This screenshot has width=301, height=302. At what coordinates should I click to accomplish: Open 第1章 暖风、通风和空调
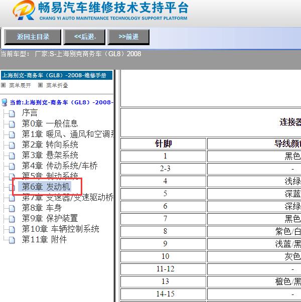[68, 134]
